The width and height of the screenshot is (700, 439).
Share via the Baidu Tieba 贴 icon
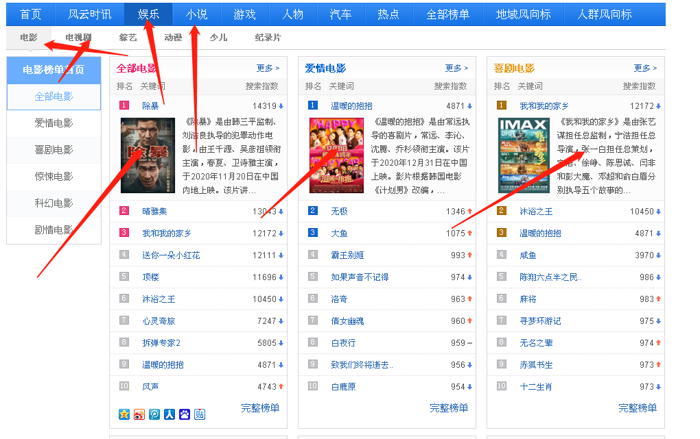200,414
